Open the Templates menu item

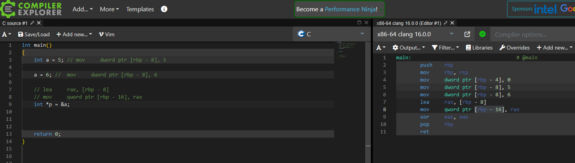pos(140,9)
